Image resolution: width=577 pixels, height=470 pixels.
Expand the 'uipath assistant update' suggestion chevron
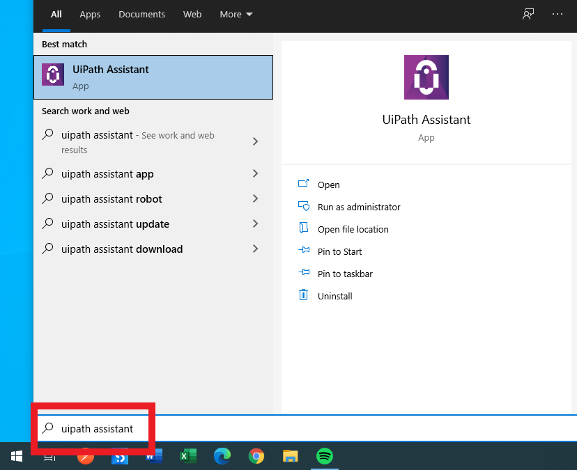pyautogui.click(x=255, y=224)
